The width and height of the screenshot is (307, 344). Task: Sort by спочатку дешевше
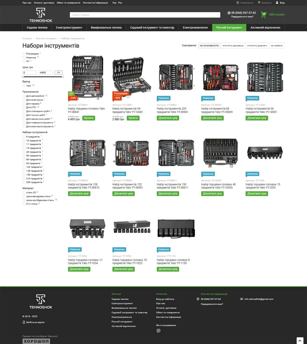click(x=233, y=46)
